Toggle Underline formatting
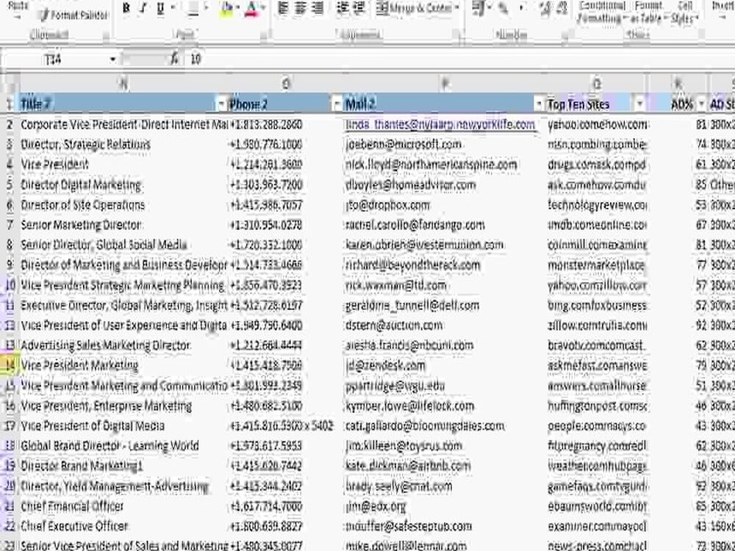Image resolution: width=735 pixels, height=551 pixels. click(x=161, y=8)
